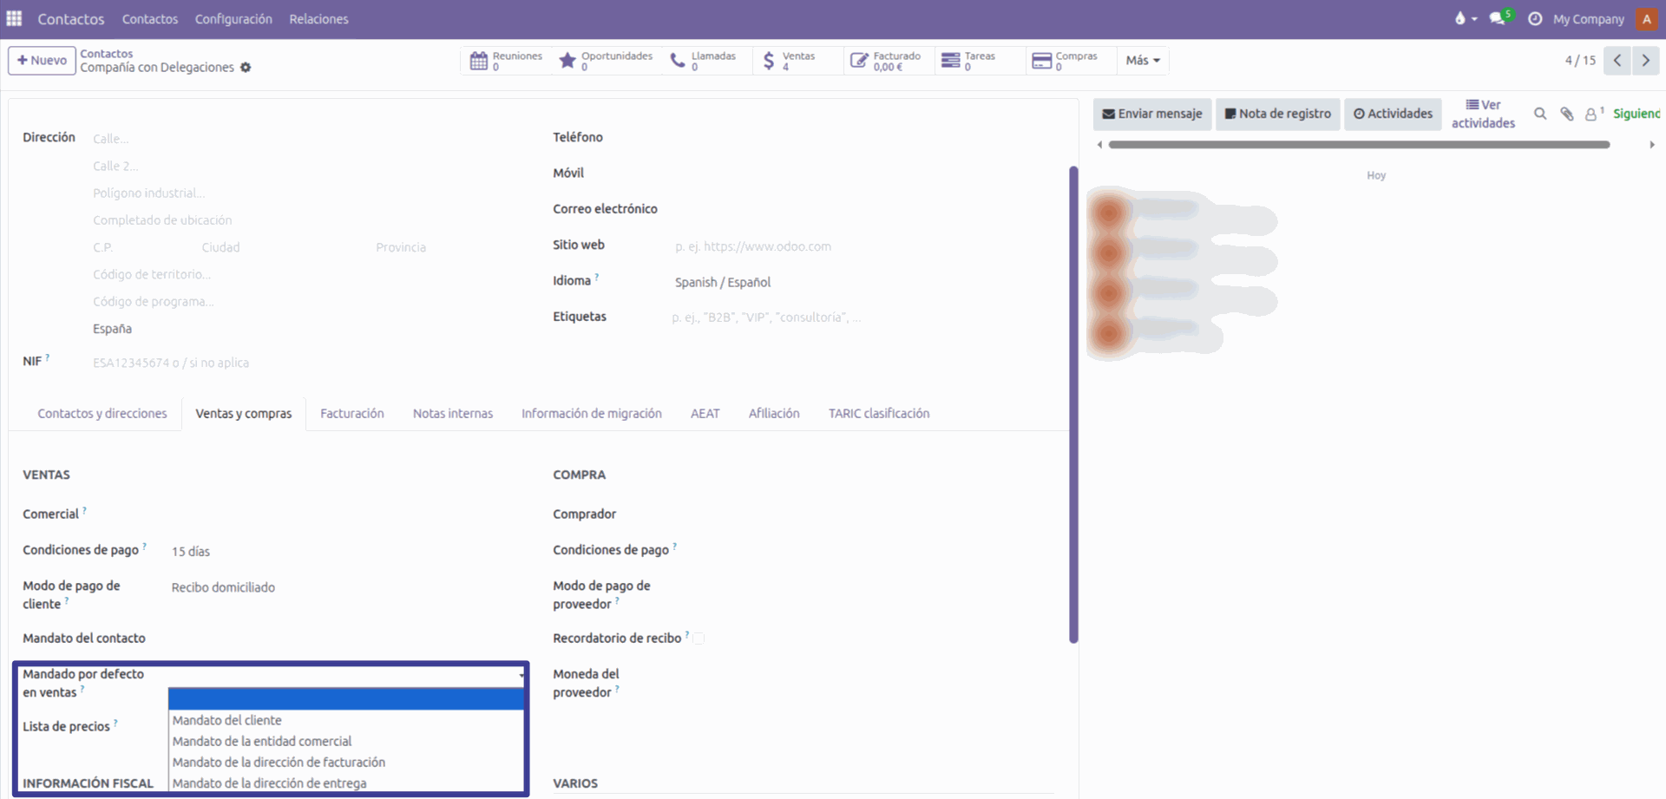This screenshot has height=799, width=1666.
Task: Click the Enviar mensaje button
Action: pyautogui.click(x=1151, y=114)
